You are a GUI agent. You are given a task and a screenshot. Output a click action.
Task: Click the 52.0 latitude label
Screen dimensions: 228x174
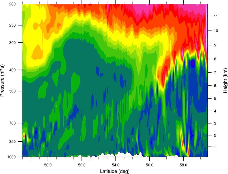82,165
